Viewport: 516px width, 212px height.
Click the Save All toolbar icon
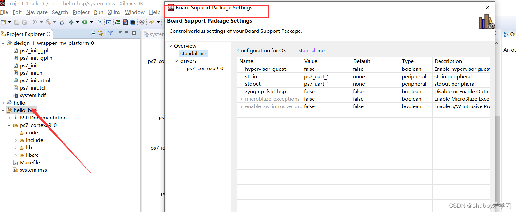[24, 22]
